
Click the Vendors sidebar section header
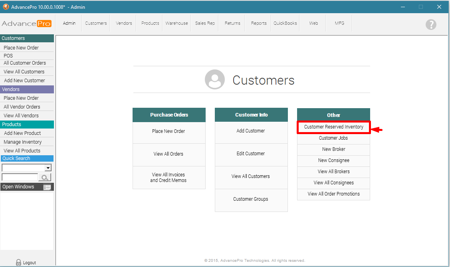click(x=27, y=89)
